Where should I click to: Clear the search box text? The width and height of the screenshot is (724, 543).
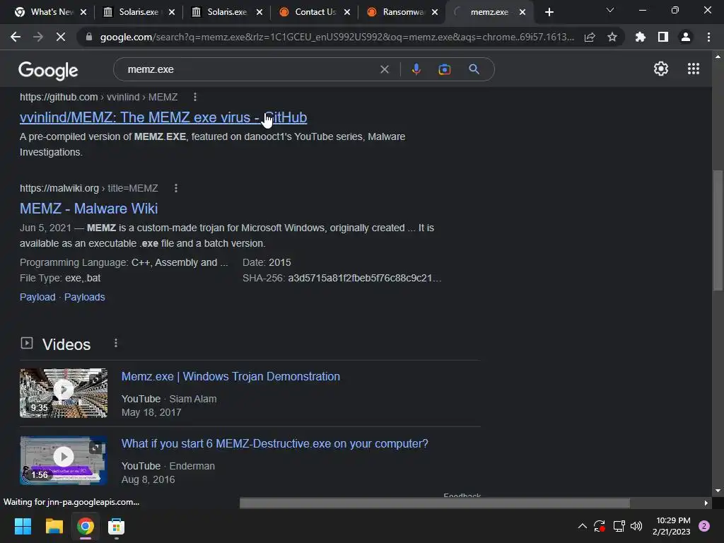(x=384, y=69)
